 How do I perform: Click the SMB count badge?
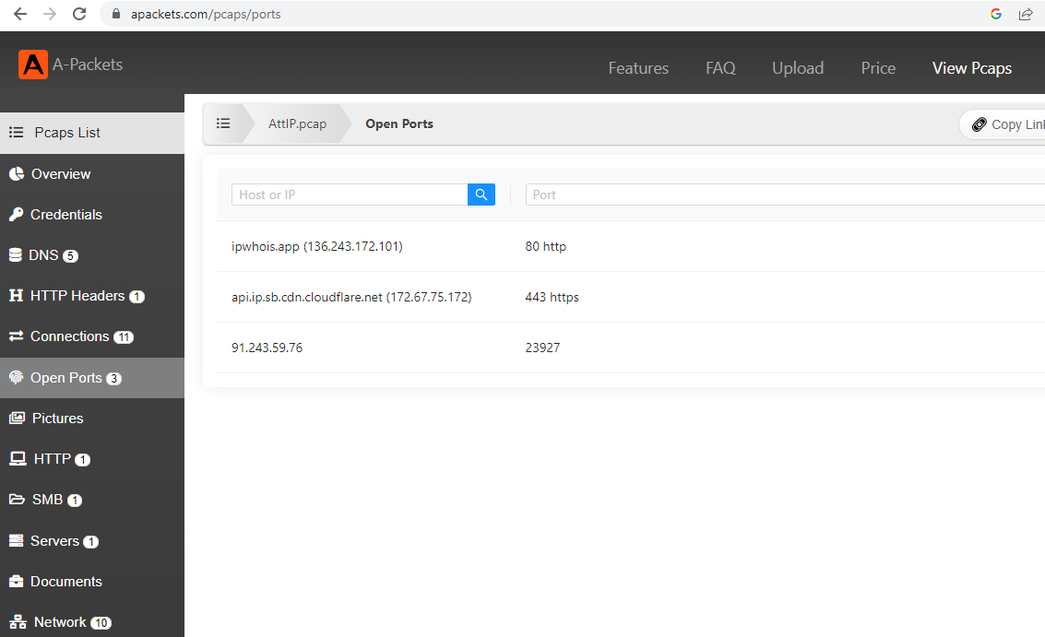(x=75, y=501)
